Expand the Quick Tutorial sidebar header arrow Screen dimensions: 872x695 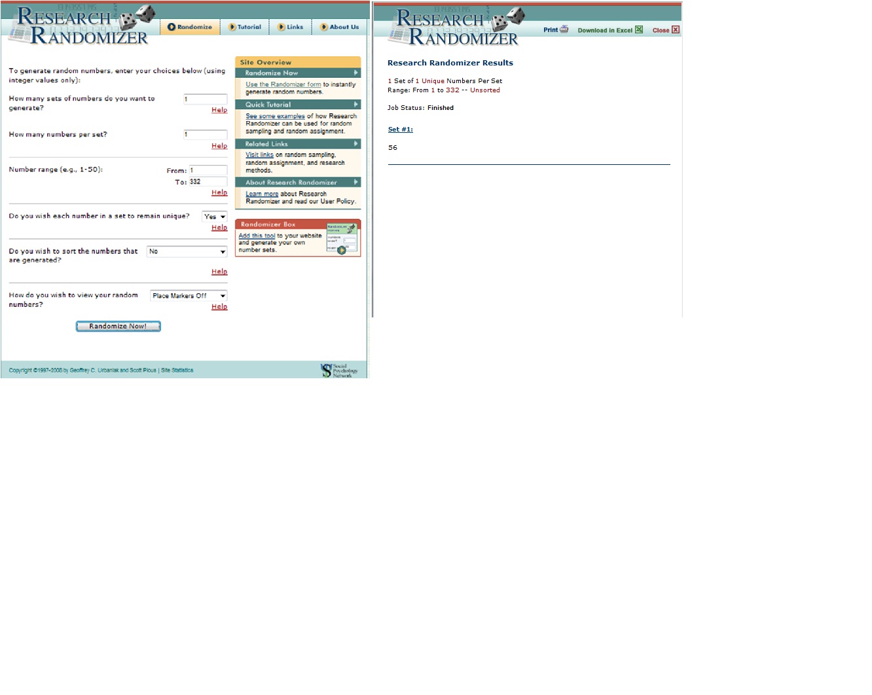[x=356, y=104]
